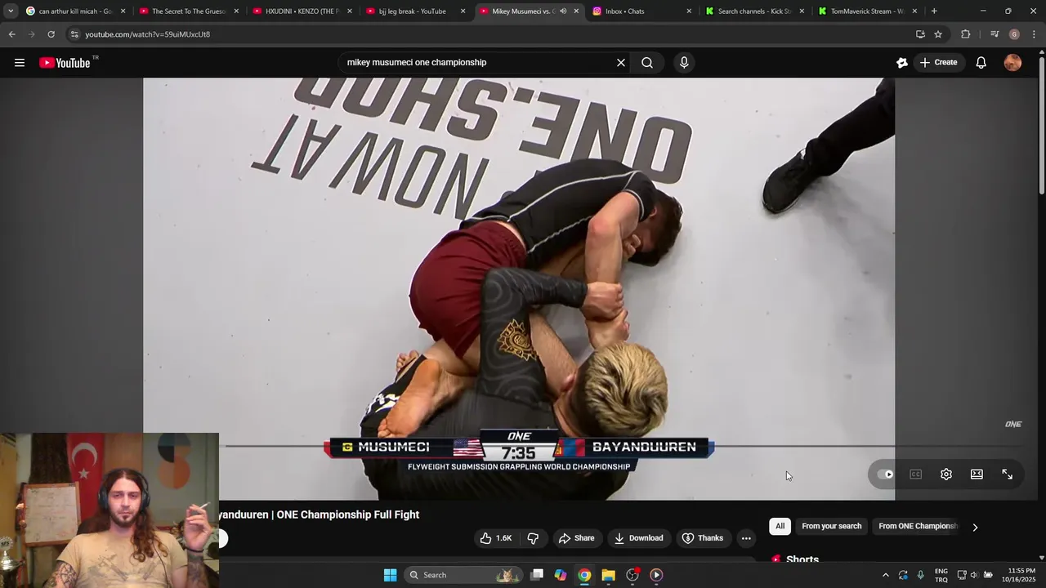Open the YouTube guide hamburger menu

[x=20, y=63]
